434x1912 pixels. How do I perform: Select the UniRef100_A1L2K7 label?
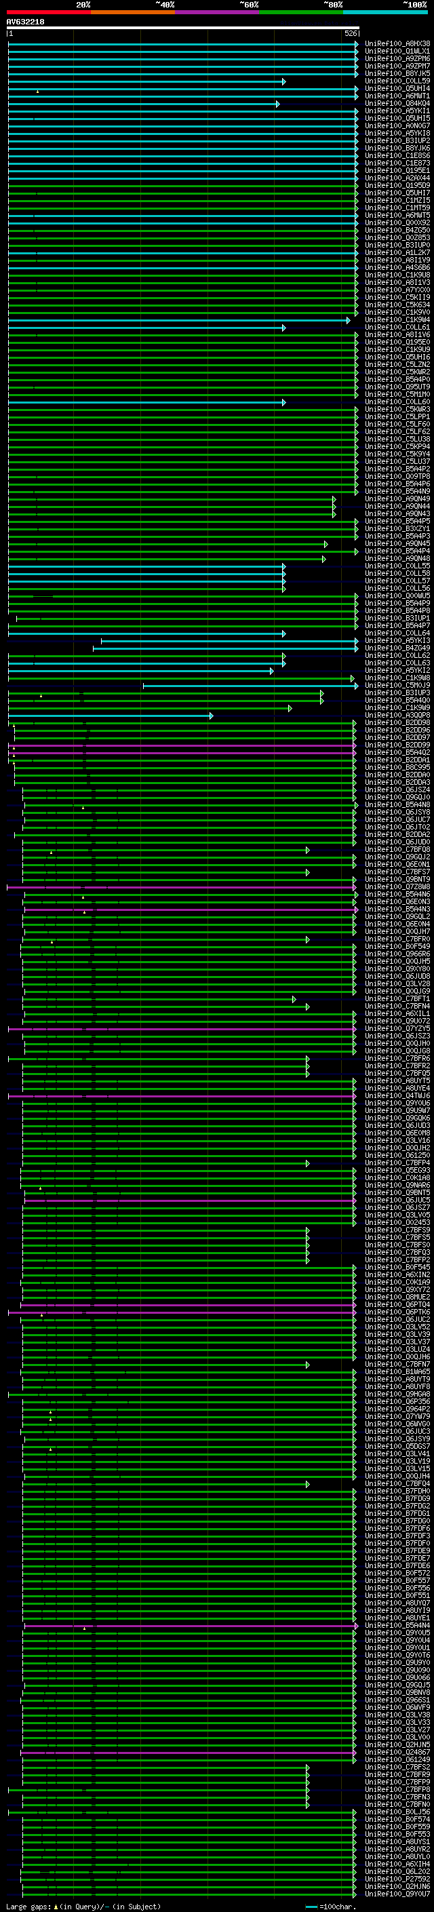coord(397,253)
